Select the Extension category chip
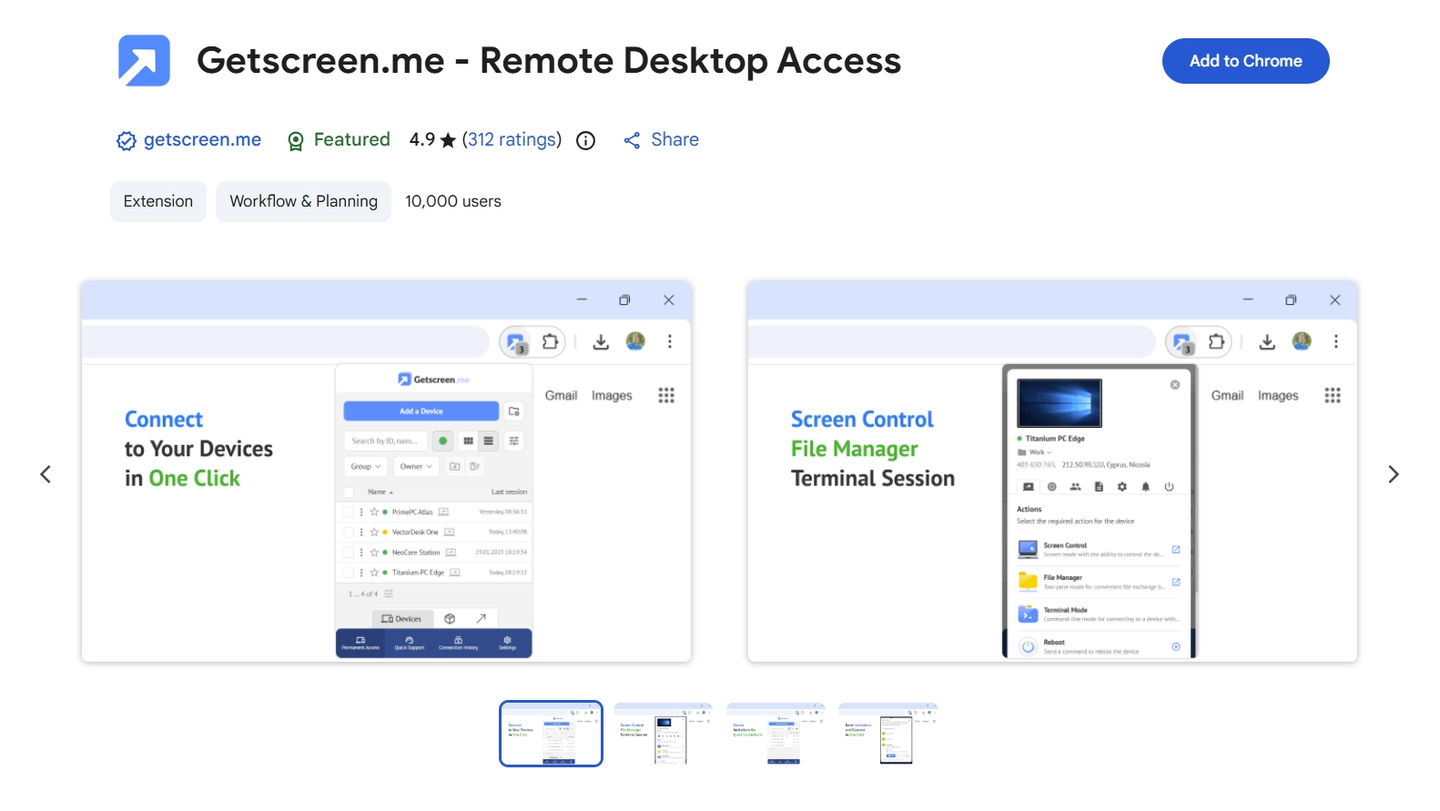Image resolution: width=1440 pixels, height=811 pixels. tap(158, 201)
